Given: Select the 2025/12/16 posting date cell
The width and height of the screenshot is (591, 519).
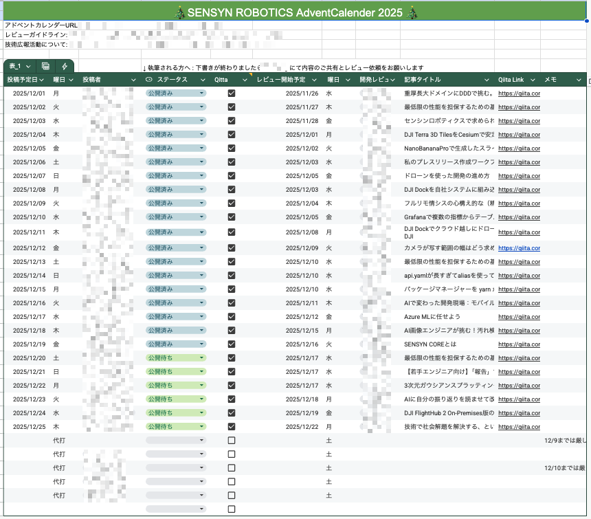Looking at the screenshot, I should pyautogui.click(x=29, y=303).
